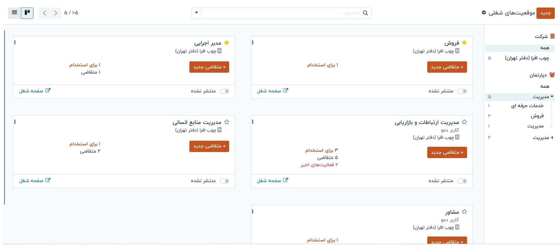Viewport: 560px width, 251px height.
Task: Toggle publish switch on فروش card
Action: tap(462, 91)
